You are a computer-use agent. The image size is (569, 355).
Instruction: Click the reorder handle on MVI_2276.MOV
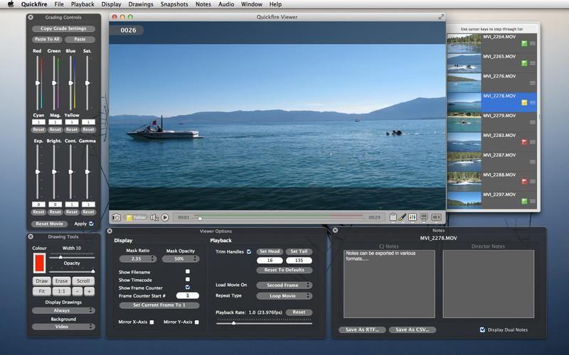click(x=532, y=83)
